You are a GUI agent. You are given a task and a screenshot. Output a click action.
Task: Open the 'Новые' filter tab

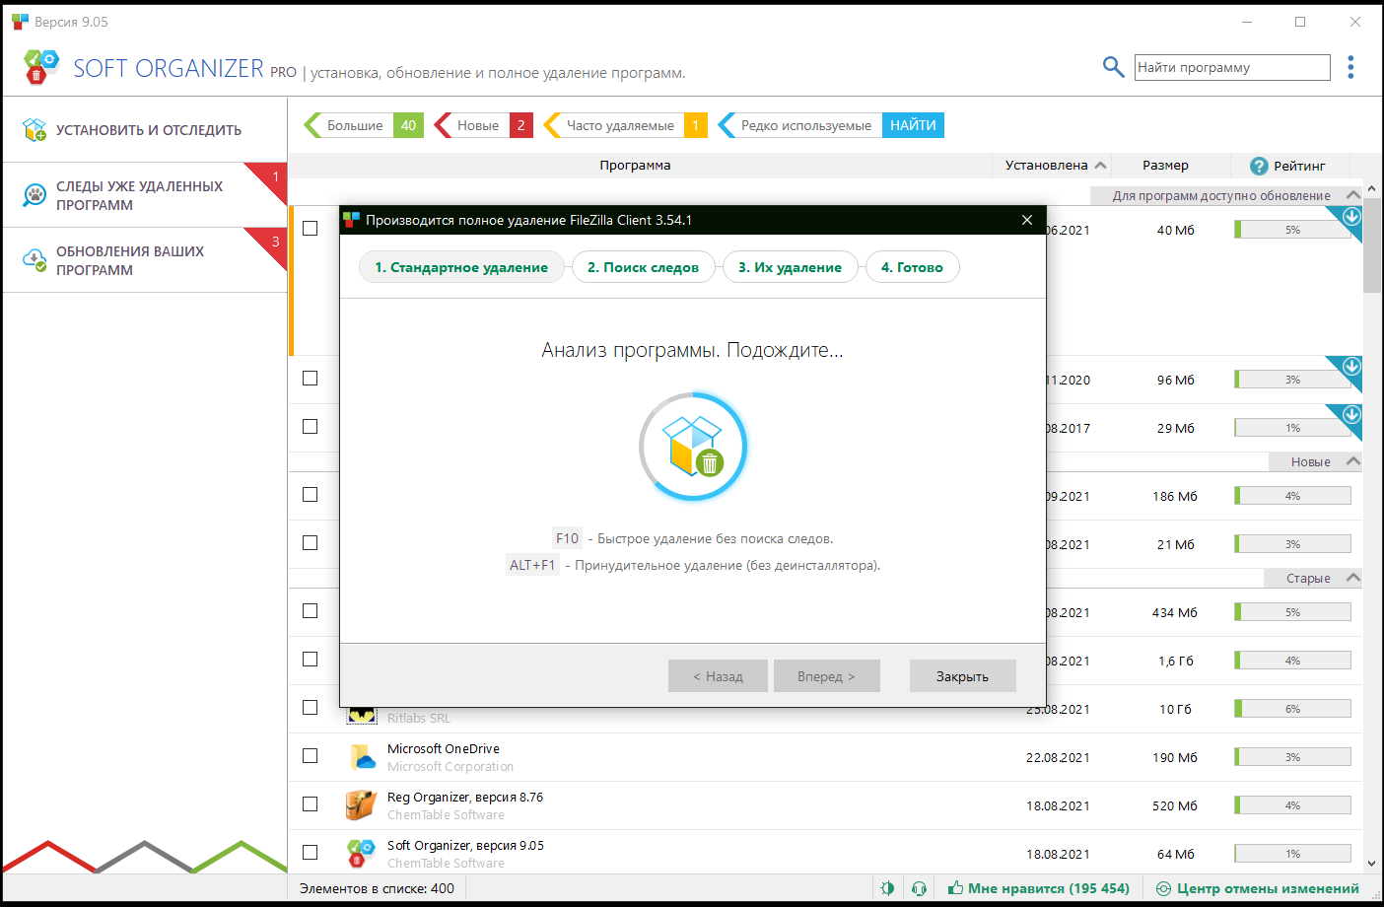pyautogui.click(x=483, y=125)
